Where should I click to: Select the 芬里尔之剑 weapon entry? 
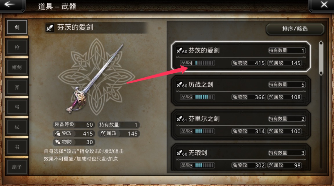(241, 125)
